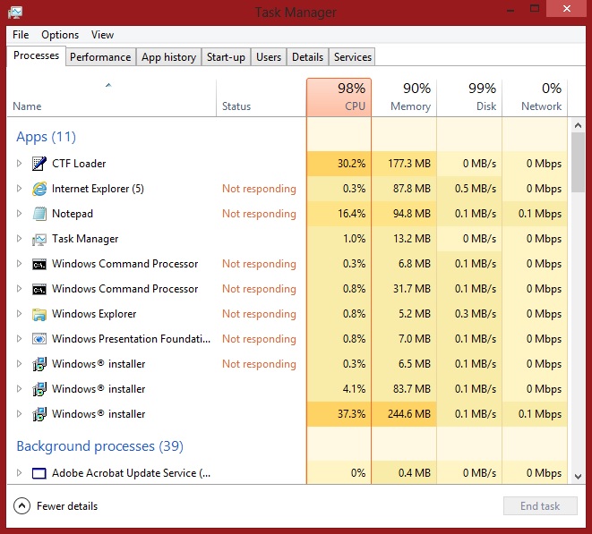Click icon of 31.7 MB Command Processor
Image resolution: width=592 pixels, height=534 pixels.
pyautogui.click(x=39, y=289)
